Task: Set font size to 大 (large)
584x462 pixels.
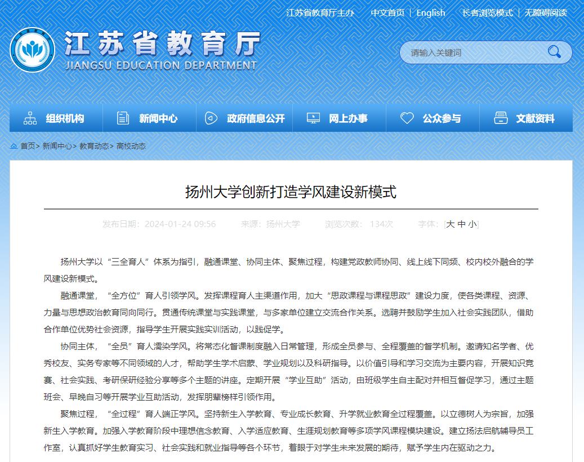Action: tap(450, 224)
